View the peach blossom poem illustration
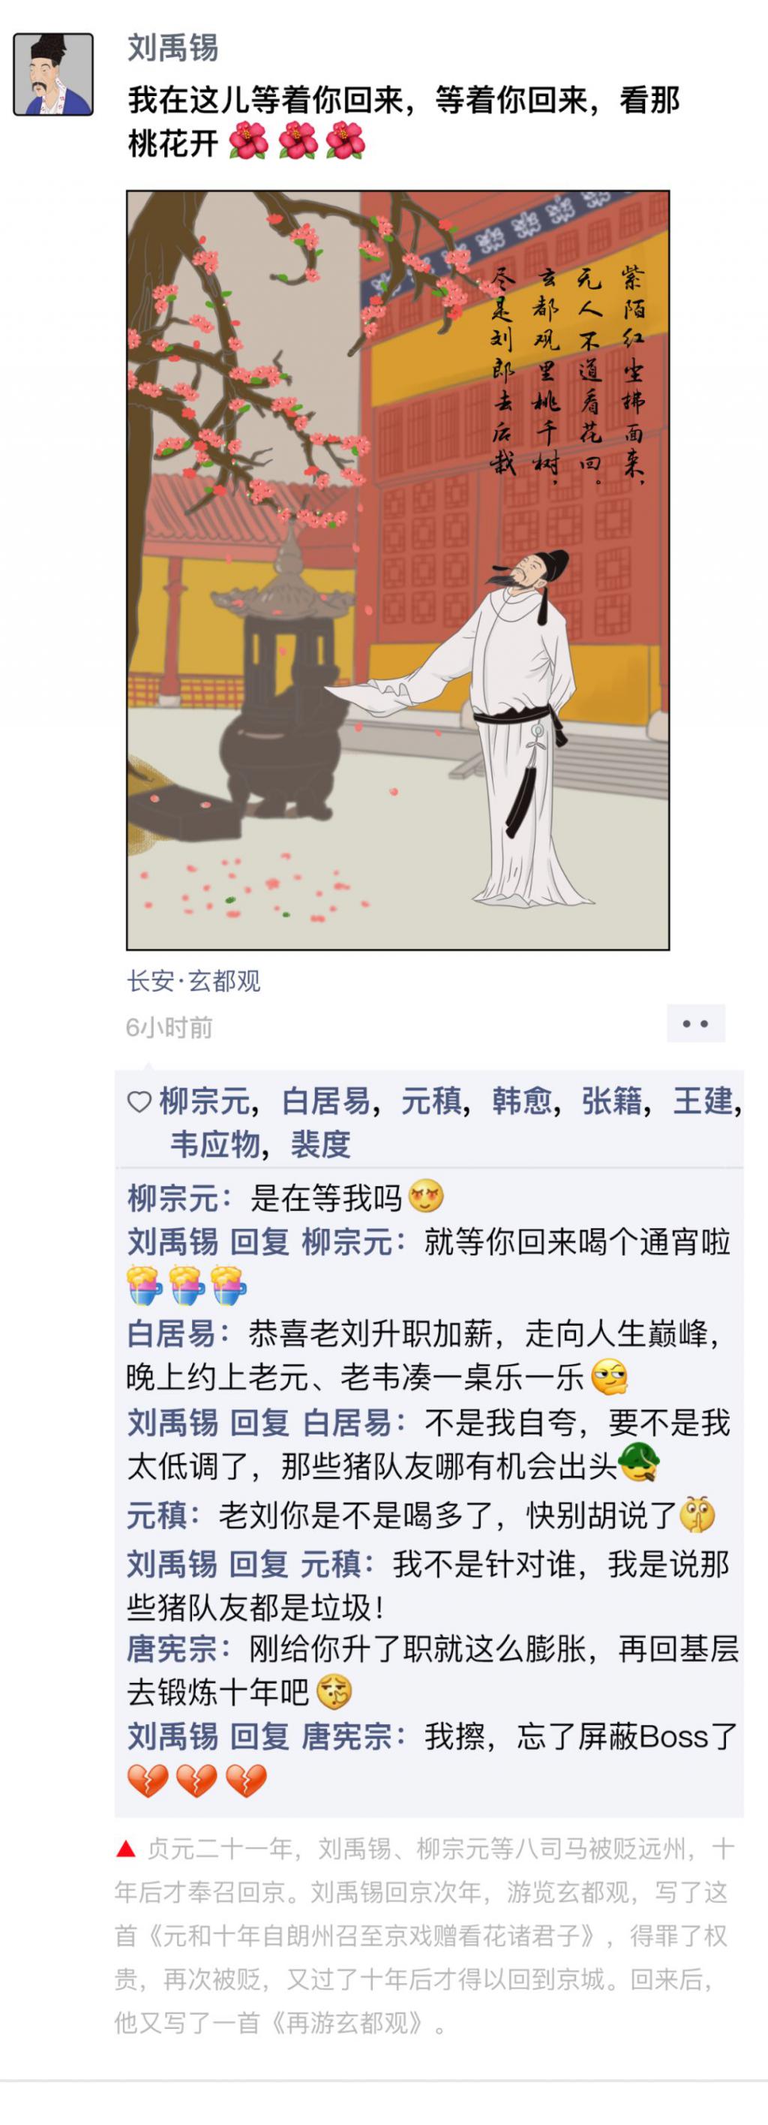The image size is (768, 2125). pos(398,570)
